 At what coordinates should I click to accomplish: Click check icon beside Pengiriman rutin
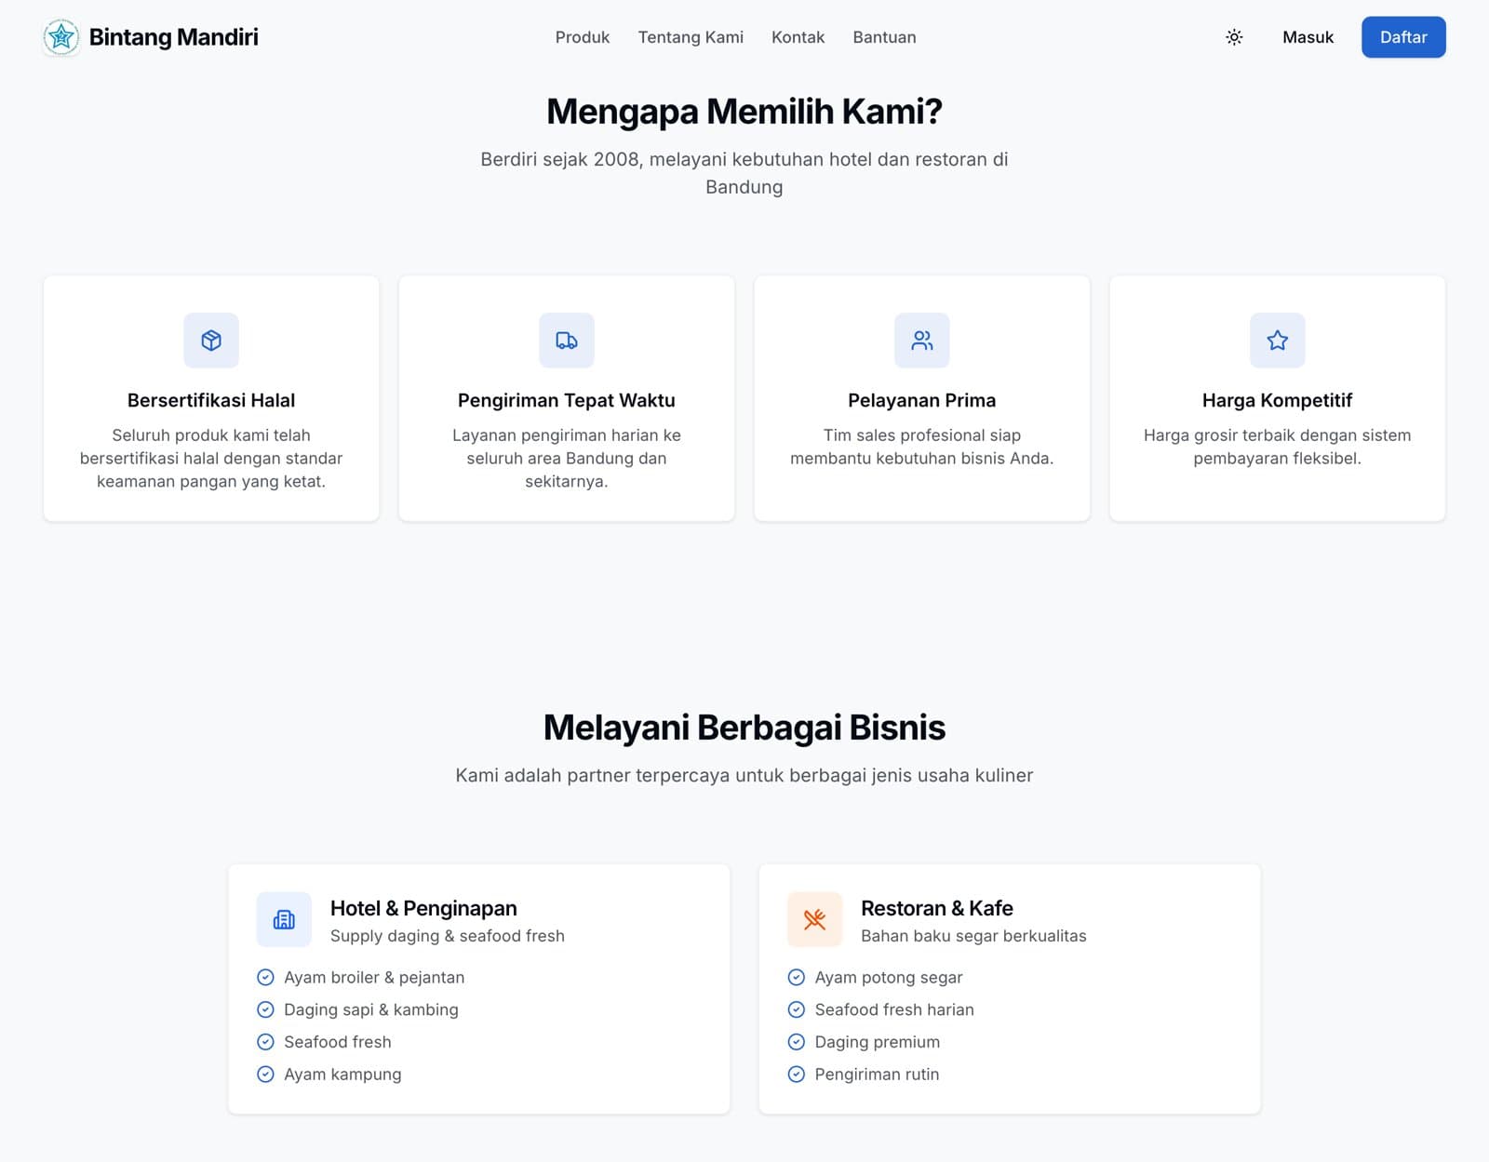pyautogui.click(x=797, y=1075)
